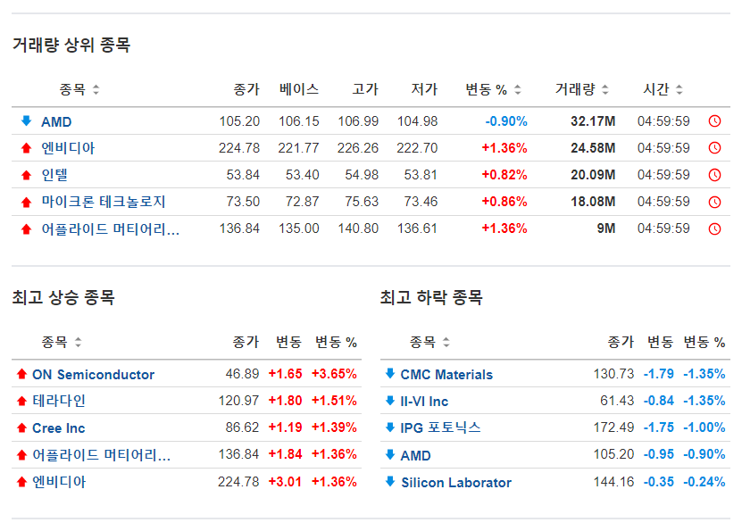Click the clock icon in the 어플라이드 머티어리 volume row
The image size is (742, 531).
point(714,228)
